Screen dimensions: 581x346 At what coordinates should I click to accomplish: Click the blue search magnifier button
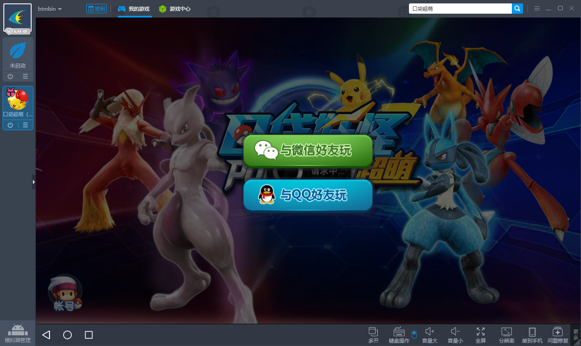(x=517, y=8)
